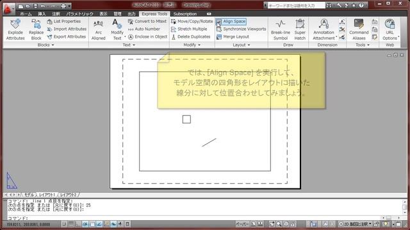410x230 pixels.
Task: Click the Align Space button
Action: pyautogui.click(x=231, y=21)
